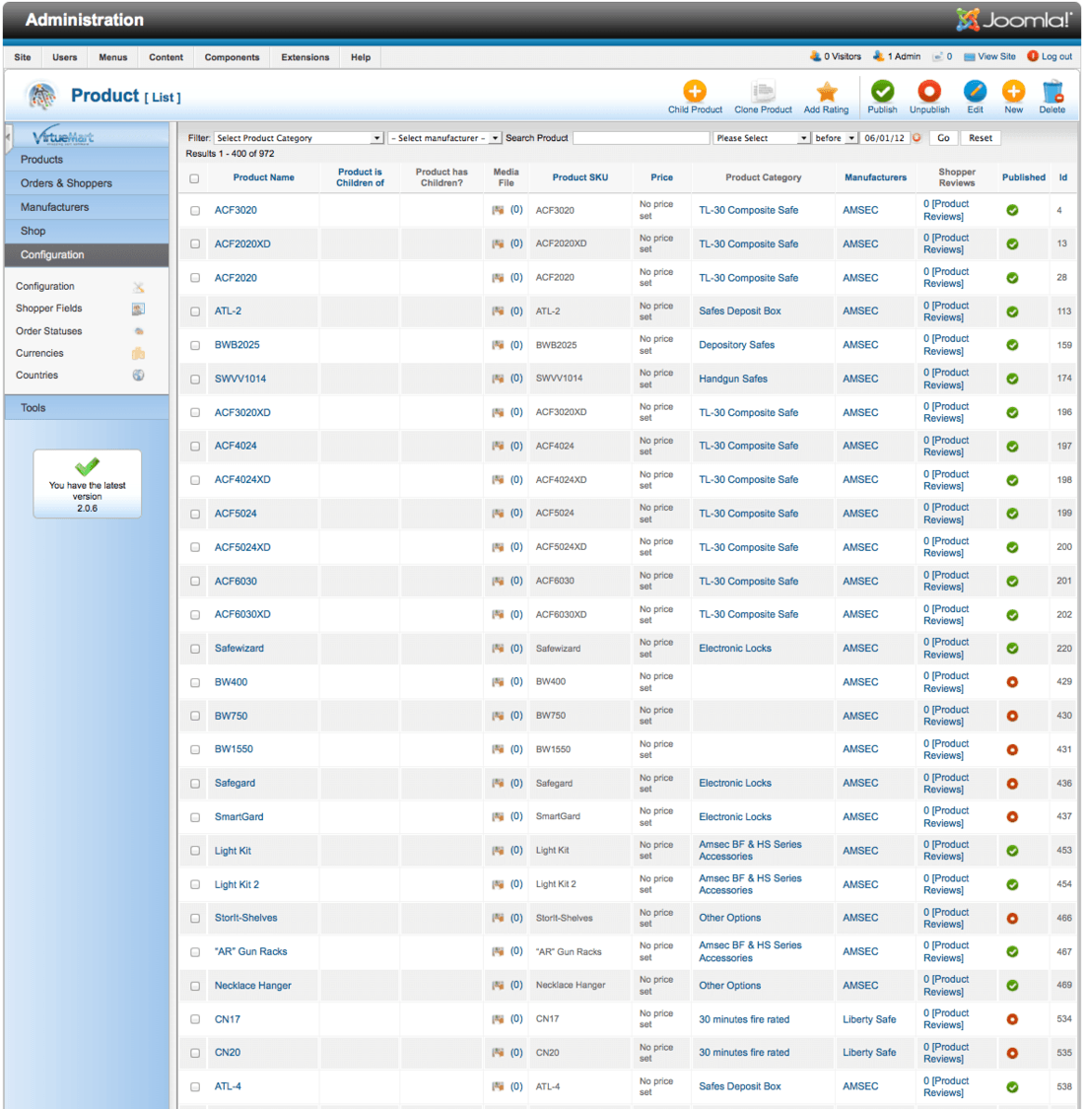The height and width of the screenshot is (1109, 1084).
Task: Click the Go filter button
Action: (943, 138)
